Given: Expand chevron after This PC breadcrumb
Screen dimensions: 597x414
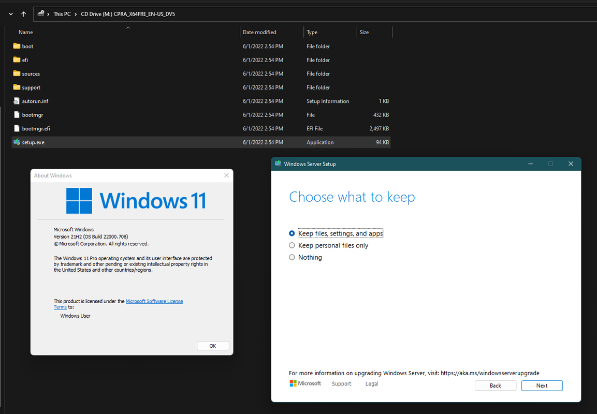Looking at the screenshot, I should pyautogui.click(x=76, y=14).
